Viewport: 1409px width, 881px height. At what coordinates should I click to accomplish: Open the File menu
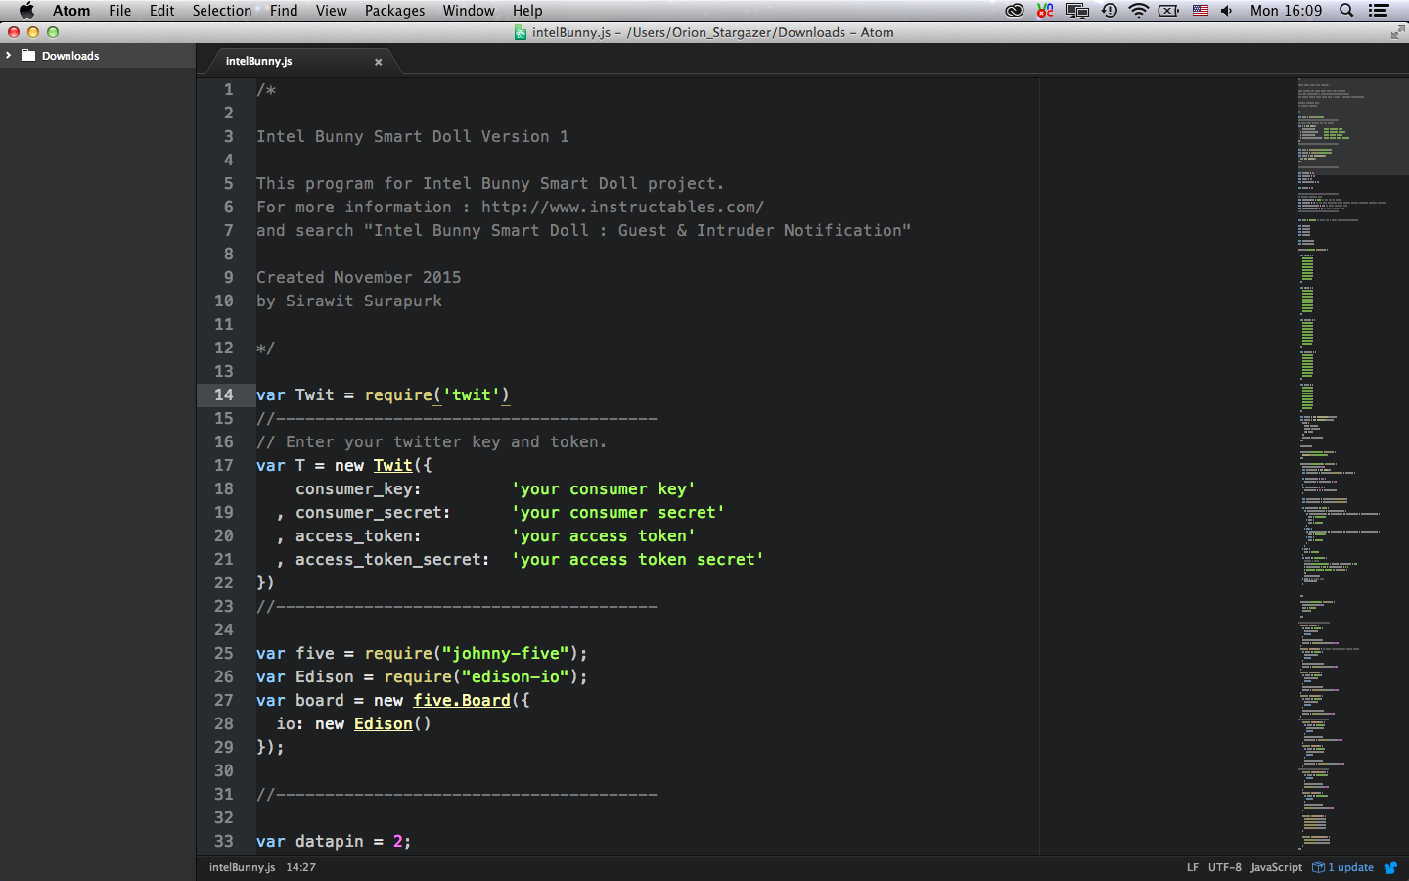pos(120,11)
